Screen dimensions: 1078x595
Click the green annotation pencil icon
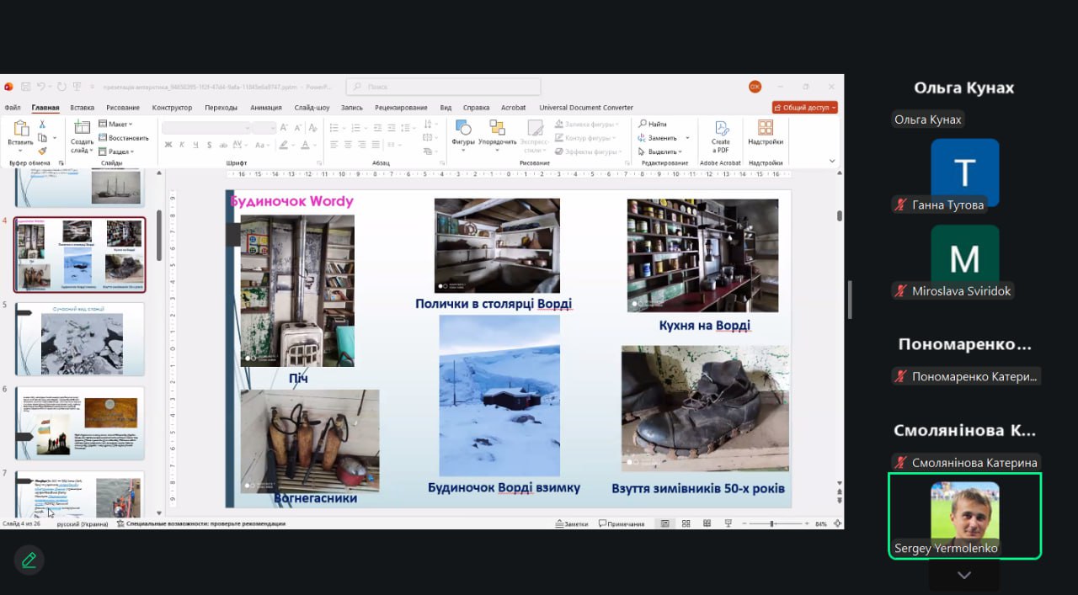pos(29,560)
